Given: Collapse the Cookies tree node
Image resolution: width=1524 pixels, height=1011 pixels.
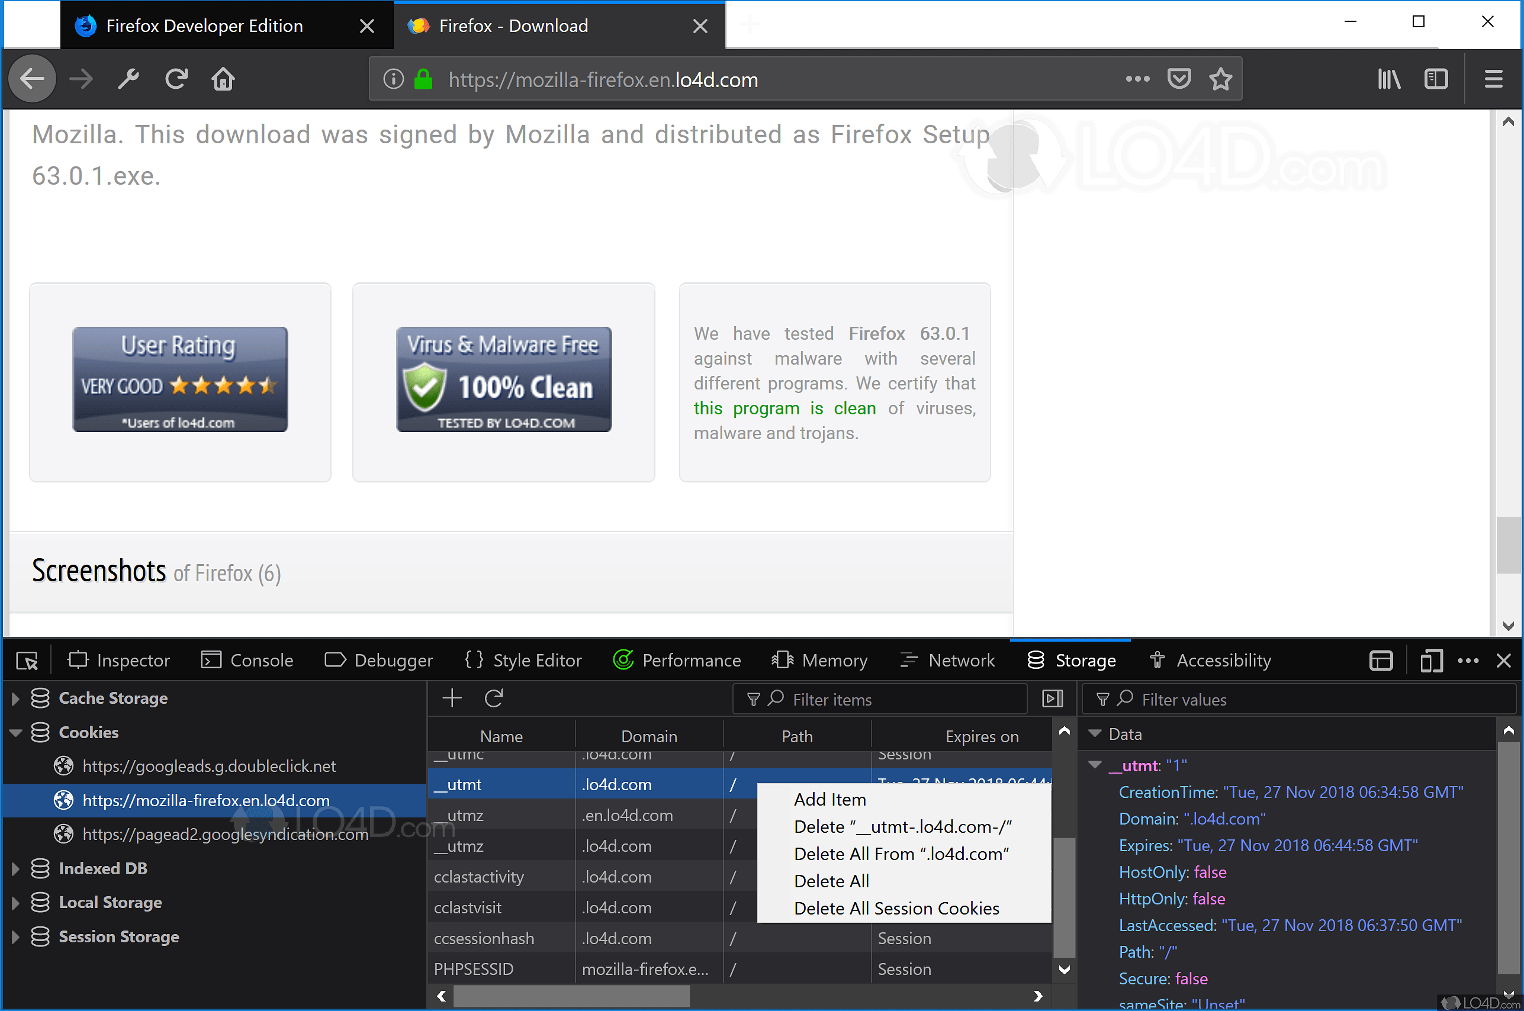Looking at the screenshot, I should pos(15,732).
